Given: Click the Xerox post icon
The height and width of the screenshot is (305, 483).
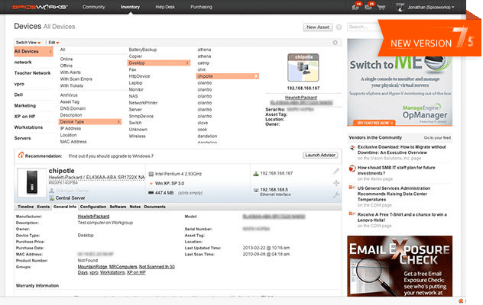Looking at the screenshot, I should [352, 169].
